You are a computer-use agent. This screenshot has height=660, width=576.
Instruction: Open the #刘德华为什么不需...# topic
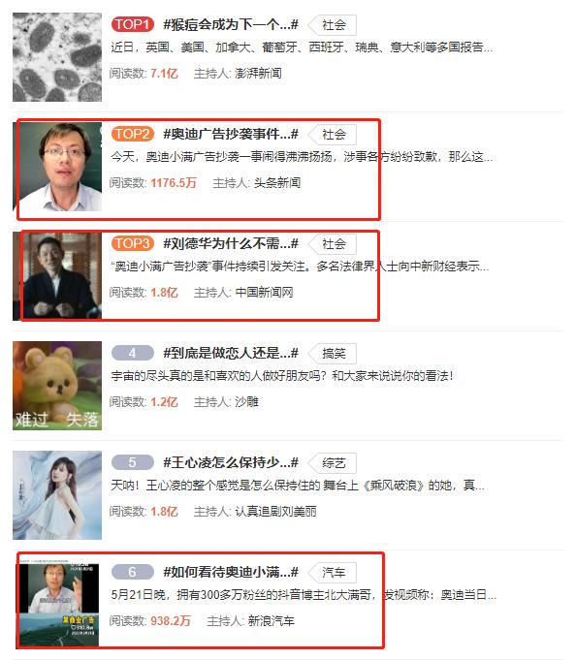pyautogui.click(x=231, y=243)
